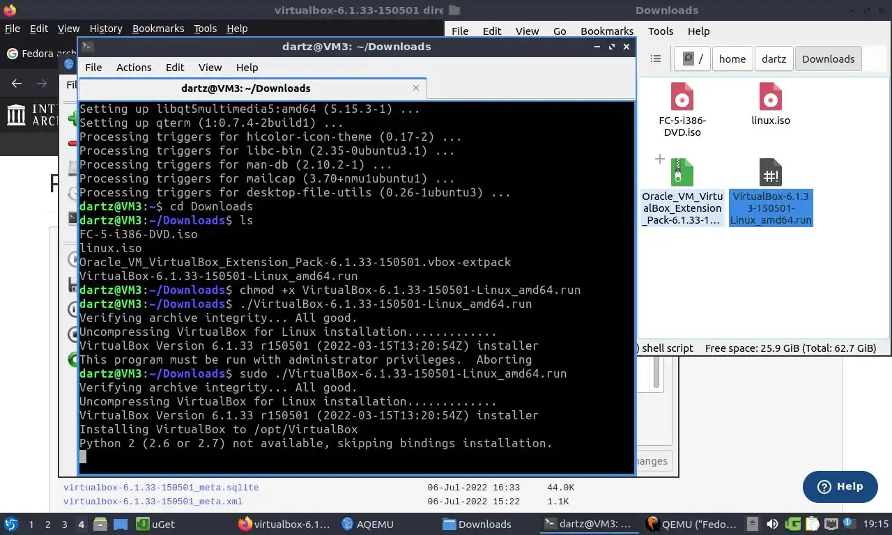The image size is (892, 535).
Task: Open the terminal Edit menu
Action: click(175, 68)
